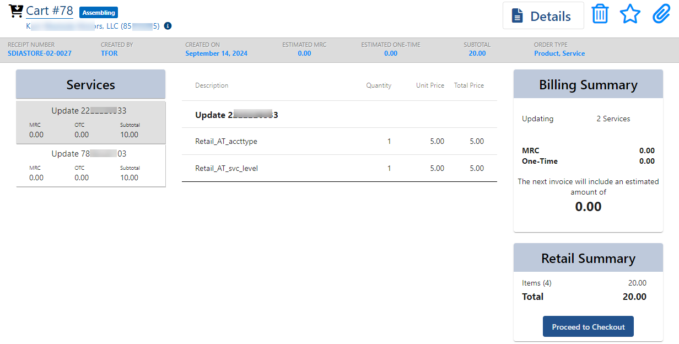Click the shopping cart icon by Cart #78
The width and height of the screenshot is (679, 344).
(16, 10)
